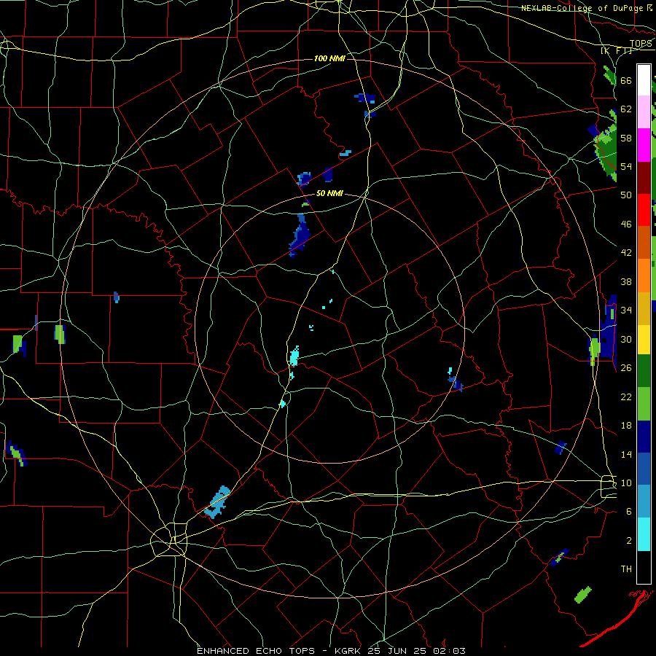Click legend value "22"

[626, 397]
